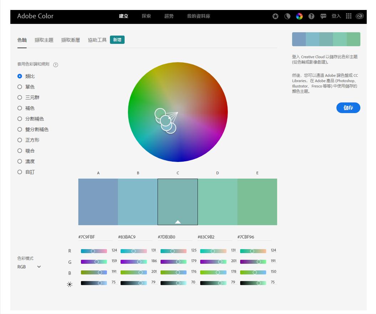Open help with the question mark icon
This screenshot has width=376, height=314.
pyautogui.click(x=311, y=16)
